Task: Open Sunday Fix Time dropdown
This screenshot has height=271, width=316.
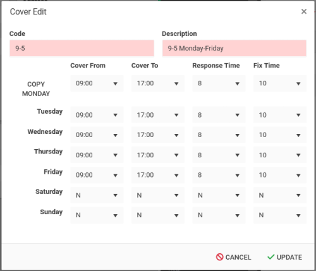Action: [x=280, y=215]
